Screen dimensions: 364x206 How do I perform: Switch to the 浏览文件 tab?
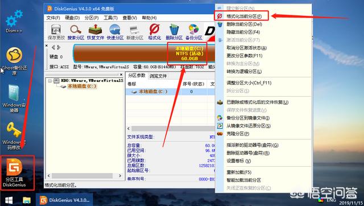(158, 76)
